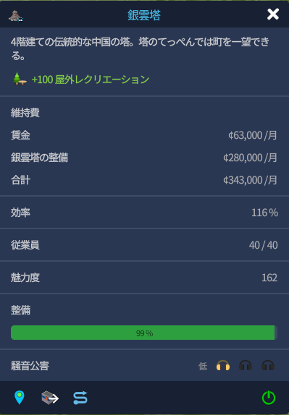Click the 騒音公害 noise pollution label
The image size is (289, 415).
(30, 366)
